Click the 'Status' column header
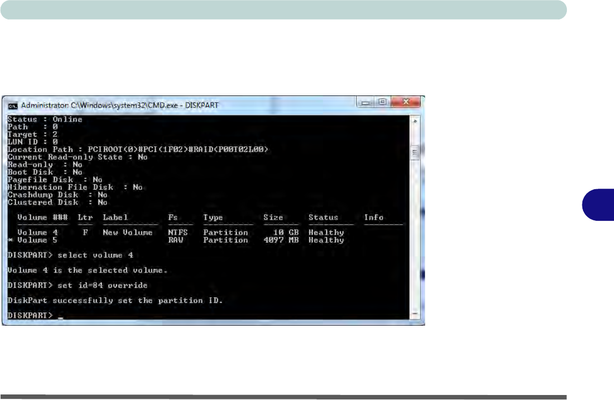The image size is (614, 400). [323, 217]
